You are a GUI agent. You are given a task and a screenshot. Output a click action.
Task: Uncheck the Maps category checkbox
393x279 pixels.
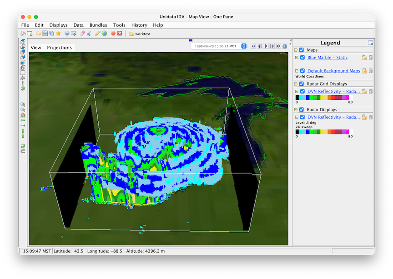coord(302,50)
